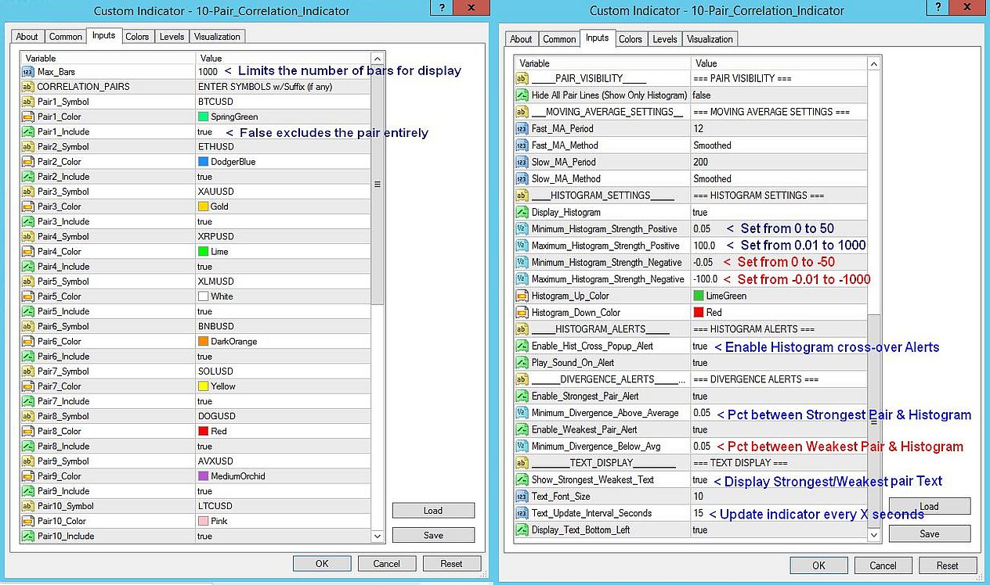Open Visualization tab in right dialog
990x585 pixels.
(x=710, y=39)
